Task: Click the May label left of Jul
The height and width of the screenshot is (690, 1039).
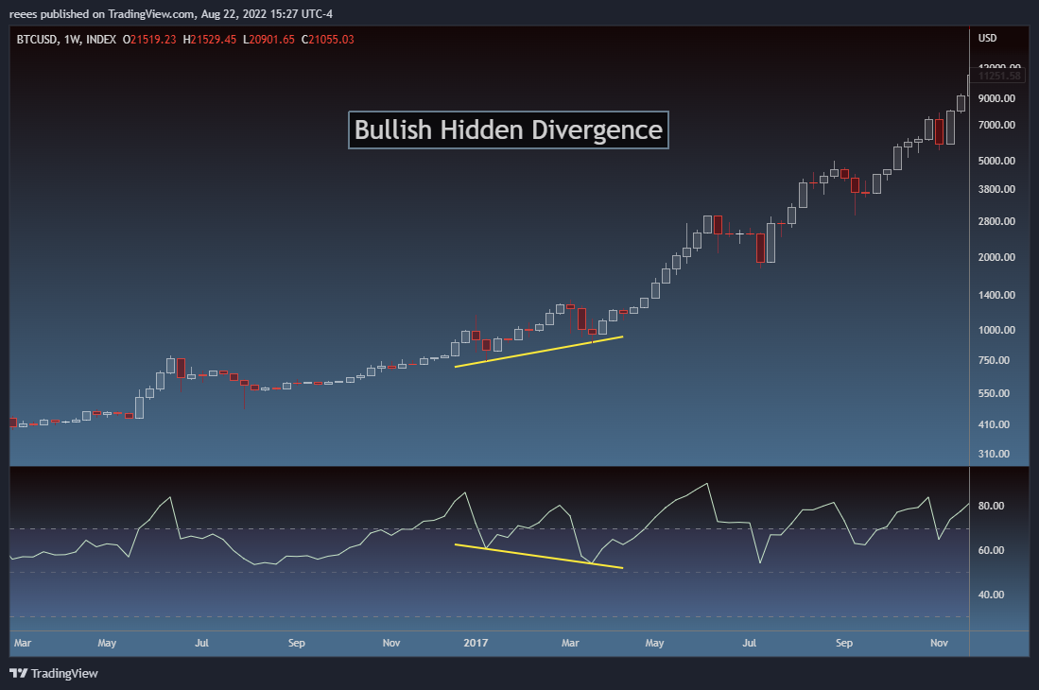Action: click(107, 643)
